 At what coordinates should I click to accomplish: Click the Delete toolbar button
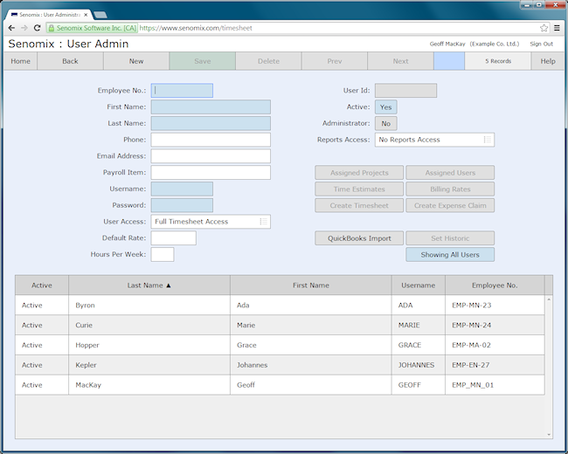pos(268,61)
